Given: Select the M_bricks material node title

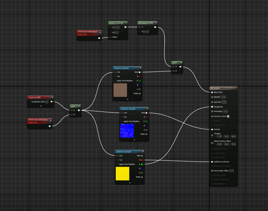Looking at the screenshot, I should pos(215,88).
